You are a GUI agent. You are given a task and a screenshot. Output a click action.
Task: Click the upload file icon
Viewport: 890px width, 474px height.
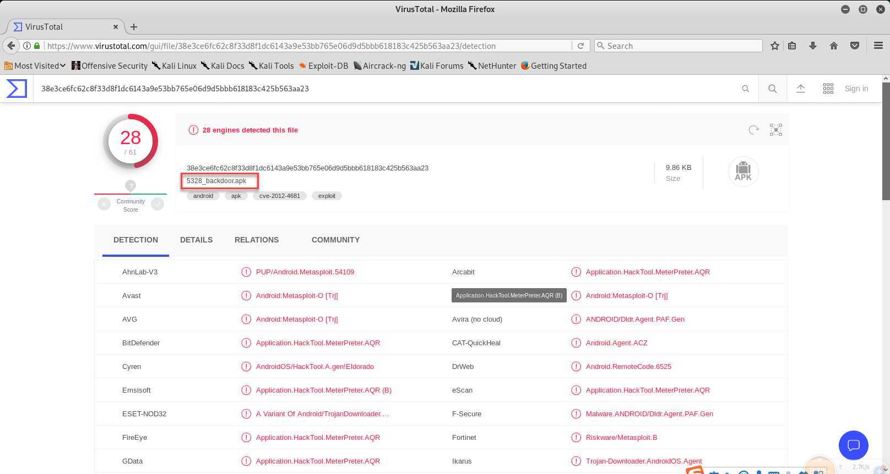[x=801, y=89]
